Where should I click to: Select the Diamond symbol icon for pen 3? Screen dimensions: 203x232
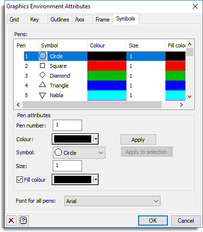[42, 75]
